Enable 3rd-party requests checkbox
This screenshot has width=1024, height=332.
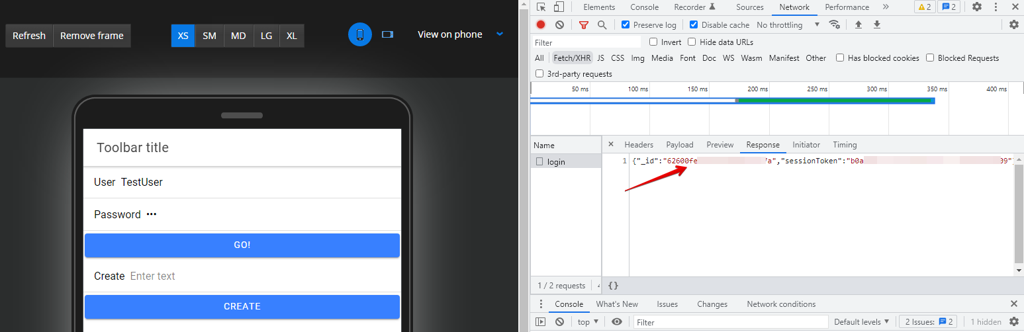pos(539,73)
